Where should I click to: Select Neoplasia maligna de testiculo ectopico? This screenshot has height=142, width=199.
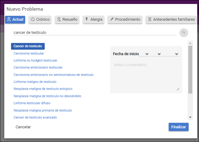point(43,89)
